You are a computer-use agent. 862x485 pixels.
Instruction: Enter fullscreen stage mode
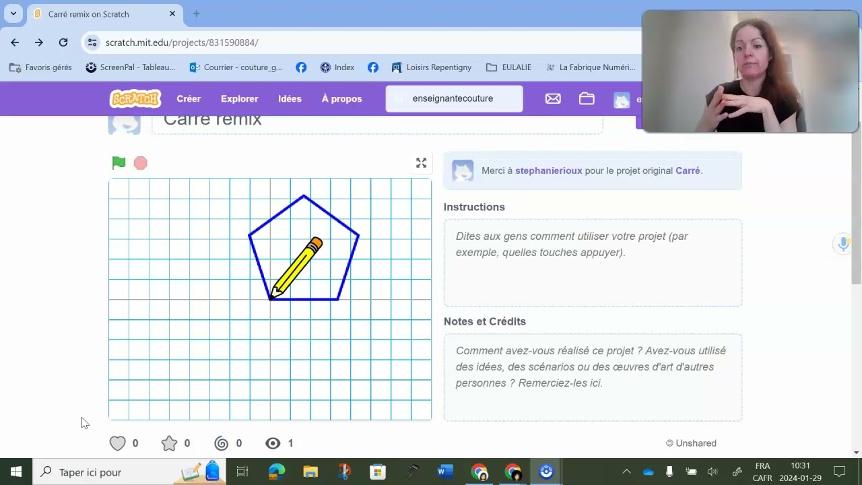click(x=421, y=163)
